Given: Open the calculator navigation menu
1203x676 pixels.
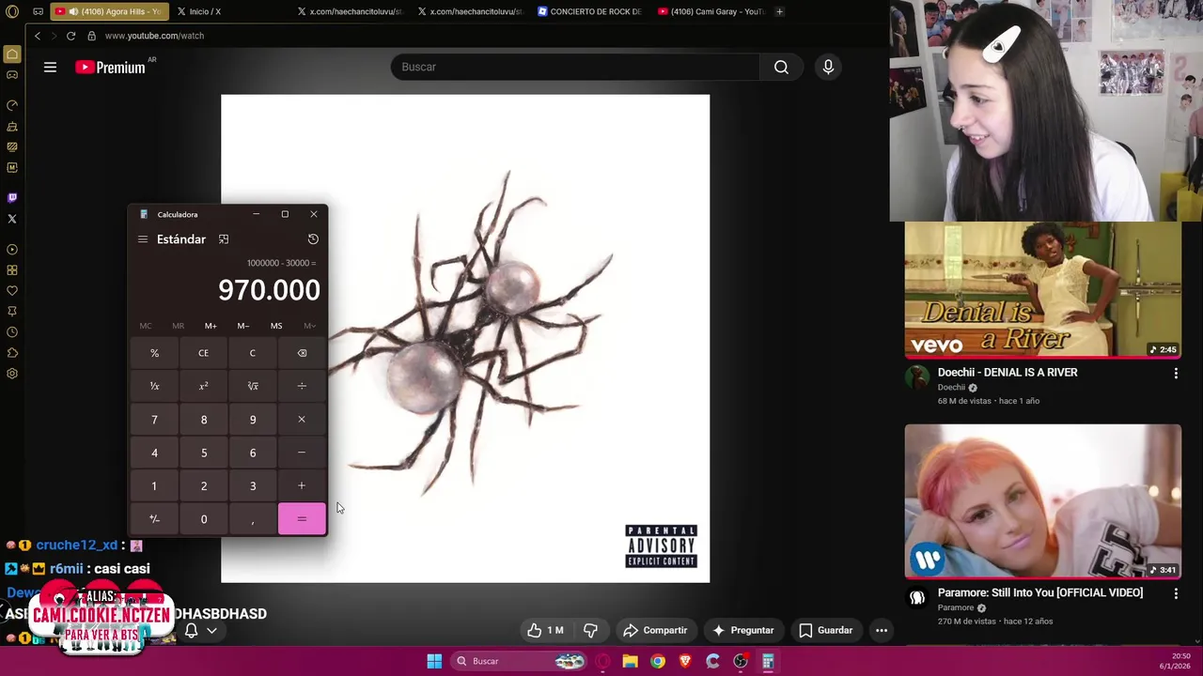Looking at the screenshot, I should [x=143, y=239].
